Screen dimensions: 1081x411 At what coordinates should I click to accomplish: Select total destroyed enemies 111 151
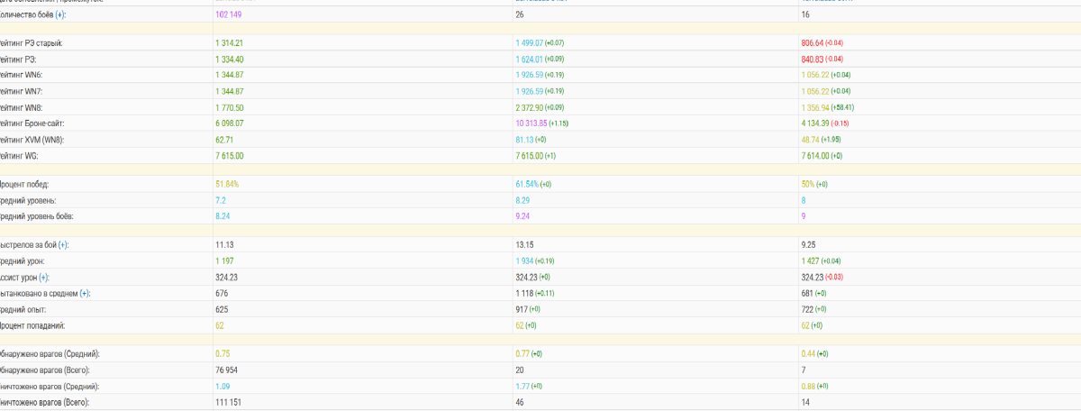pyautogui.click(x=229, y=403)
